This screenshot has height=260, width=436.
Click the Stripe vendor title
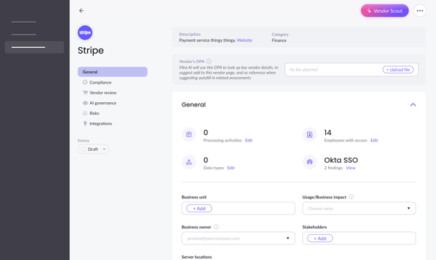(x=91, y=51)
